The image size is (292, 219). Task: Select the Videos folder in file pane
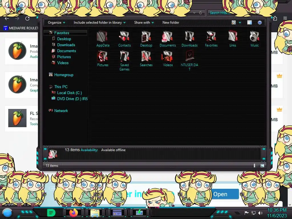[168, 59]
